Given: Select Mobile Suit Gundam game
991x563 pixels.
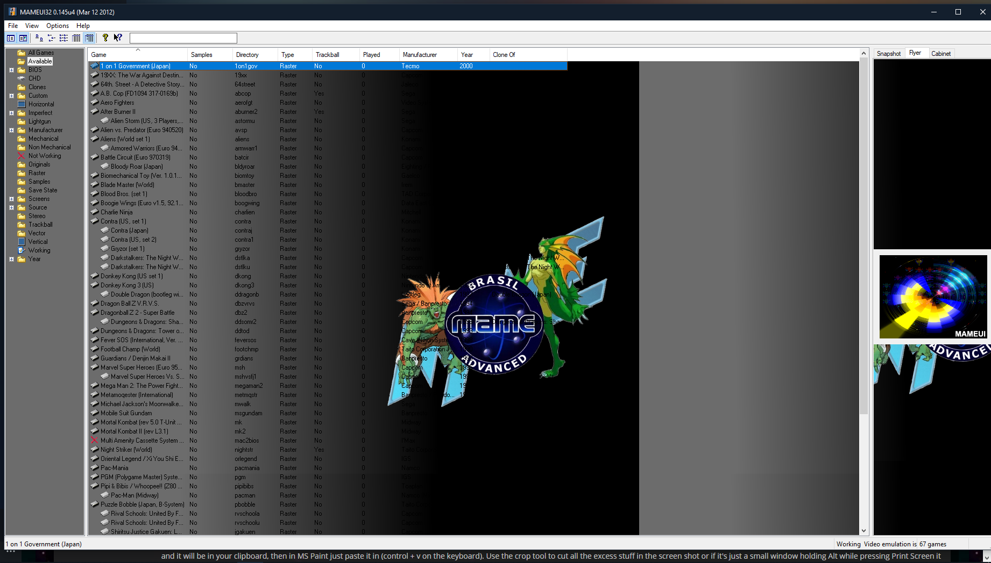Looking at the screenshot, I should tap(126, 413).
